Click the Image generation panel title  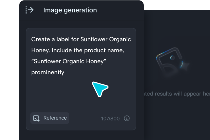click(70, 10)
